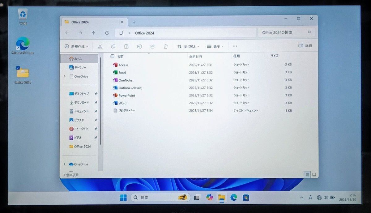
Task: Select the プロダクトキー text document
Action: [x=124, y=111]
